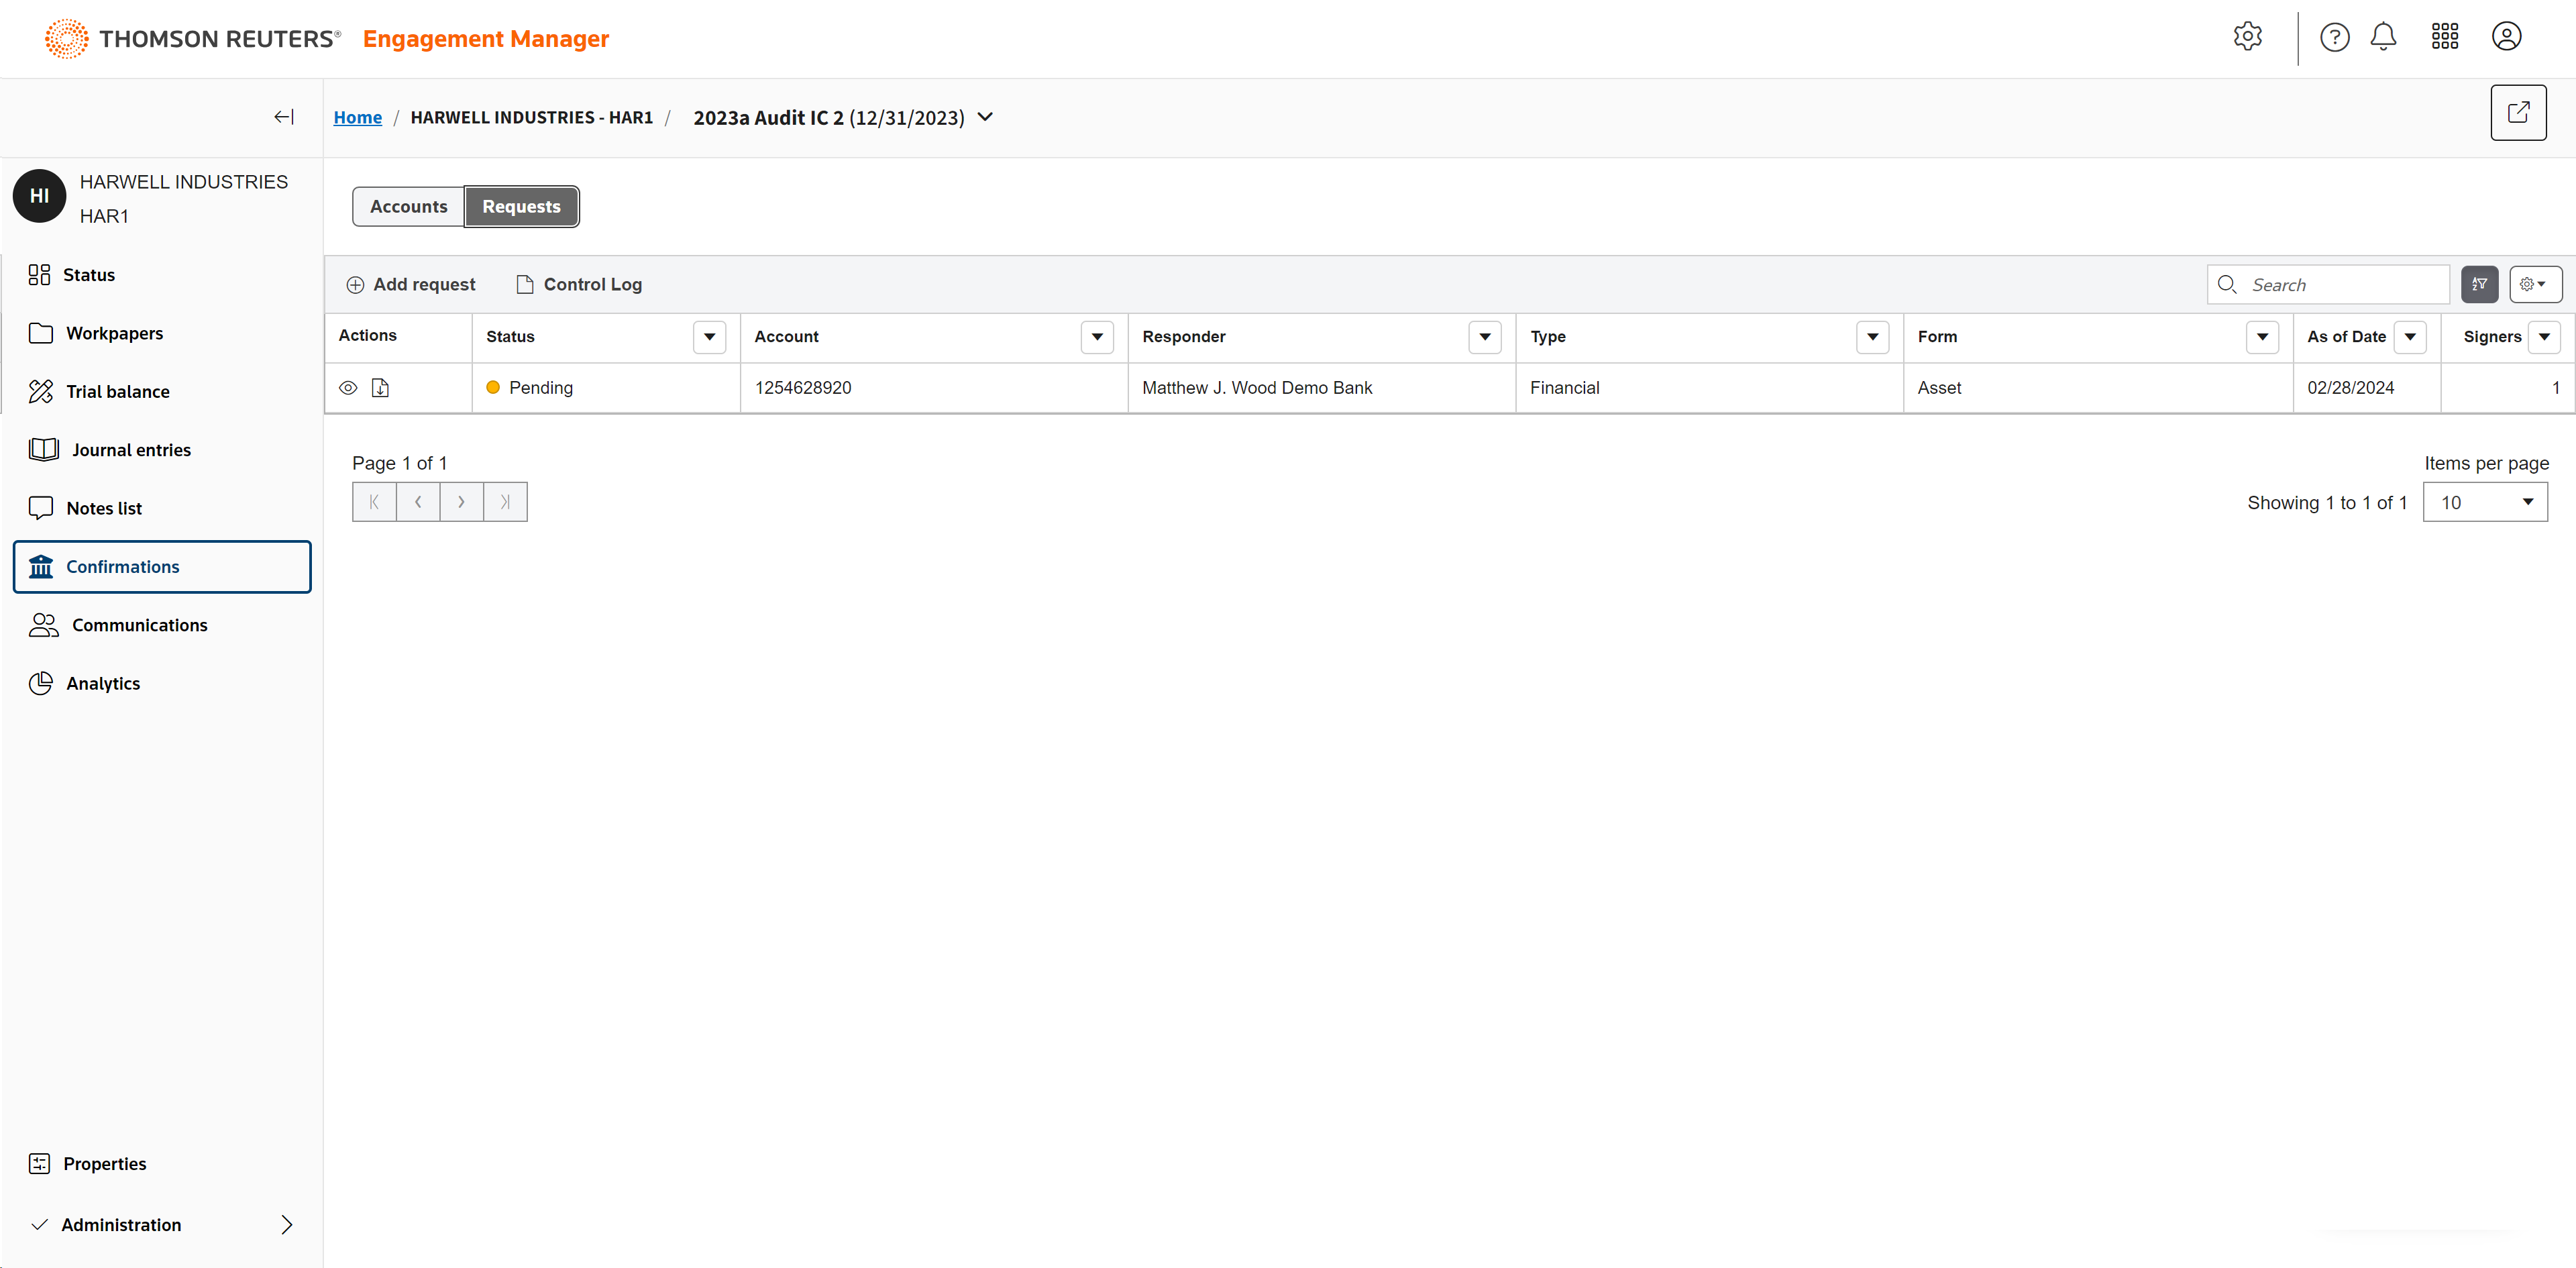Switch to the Accounts view toggle
The height and width of the screenshot is (1268, 2576).
pyautogui.click(x=408, y=206)
